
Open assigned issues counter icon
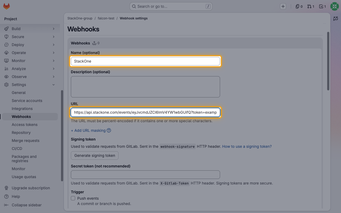[299, 6]
